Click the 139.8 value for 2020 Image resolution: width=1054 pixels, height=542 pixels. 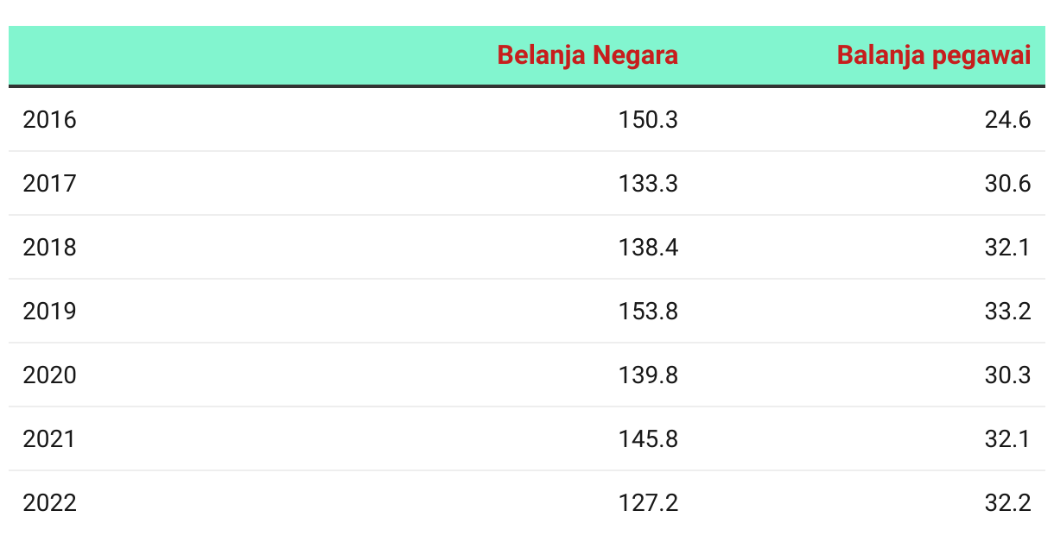[649, 375]
